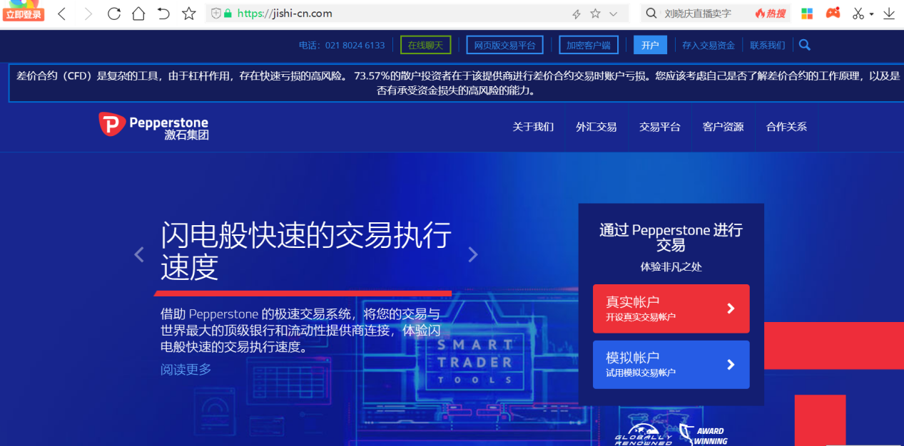Click the undo/restore closed tab icon

pos(163,14)
